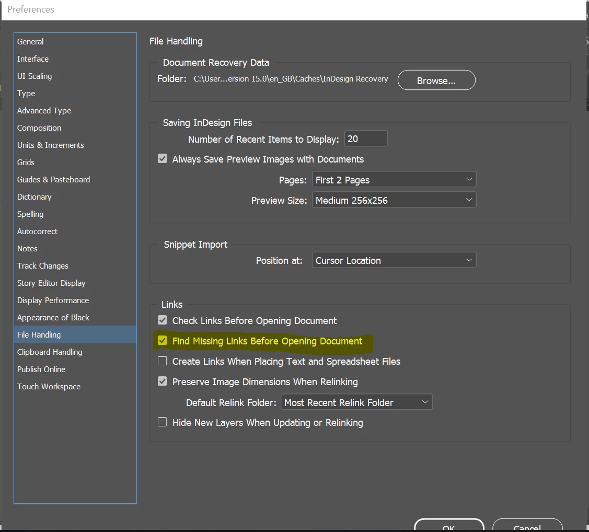Open Default Relink Folder dropdown

coord(356,402)
